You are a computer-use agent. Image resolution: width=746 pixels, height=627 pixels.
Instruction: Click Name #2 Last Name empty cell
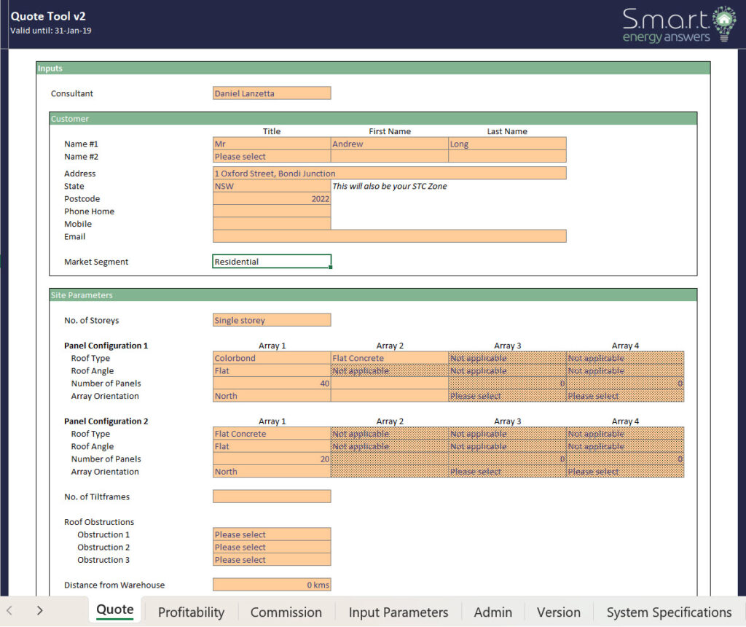point(507,157)
